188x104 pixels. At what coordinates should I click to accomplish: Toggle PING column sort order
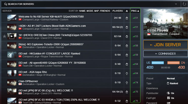135,11
